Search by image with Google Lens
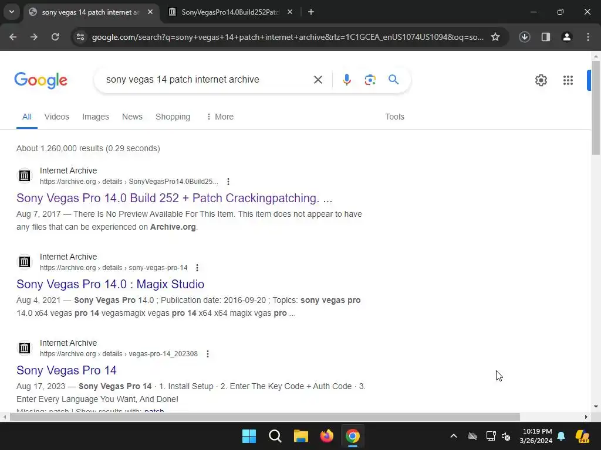Viewport: 601px width, 450px height. click(x=370, y=80)
